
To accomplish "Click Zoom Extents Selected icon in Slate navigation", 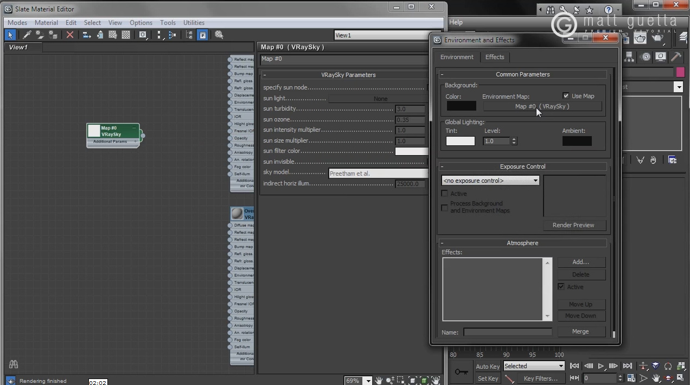I will coord(424,381).
